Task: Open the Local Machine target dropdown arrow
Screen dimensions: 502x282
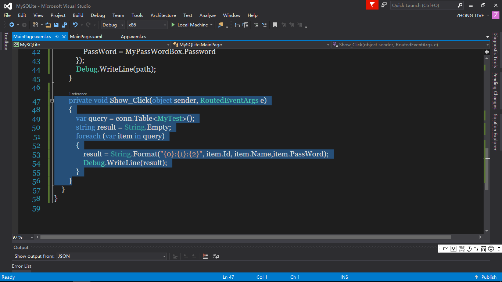Action: (x=211, y=25)
